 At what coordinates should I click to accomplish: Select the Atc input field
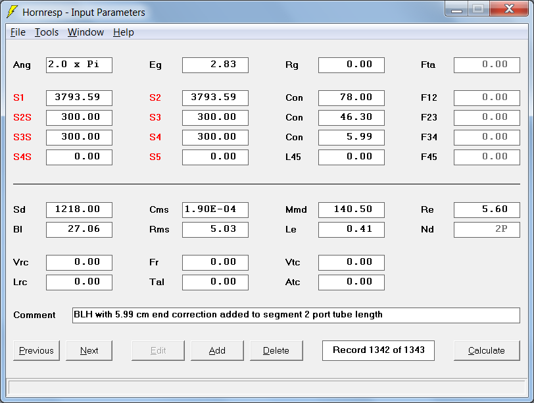click(351, 282)
